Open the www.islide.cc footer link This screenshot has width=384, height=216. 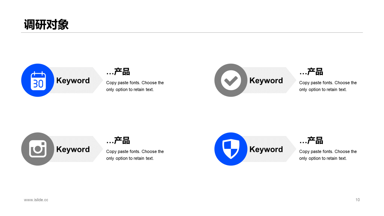click(36, 200)
